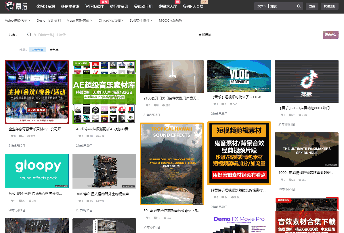Switch filter to 音色库 category
Screen dimensions: 344x233
tap(54, 49)
